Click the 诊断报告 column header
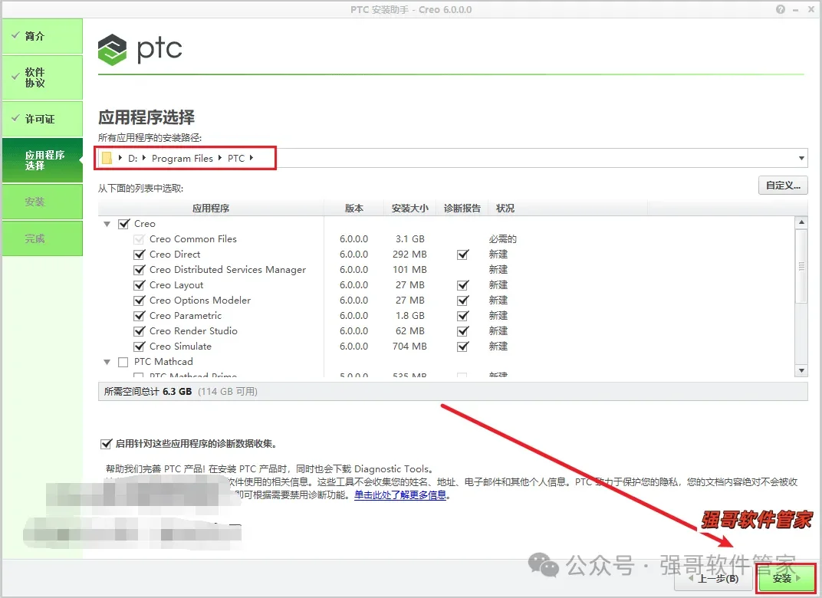Viewport: 822px width, 598px height. 462,208
